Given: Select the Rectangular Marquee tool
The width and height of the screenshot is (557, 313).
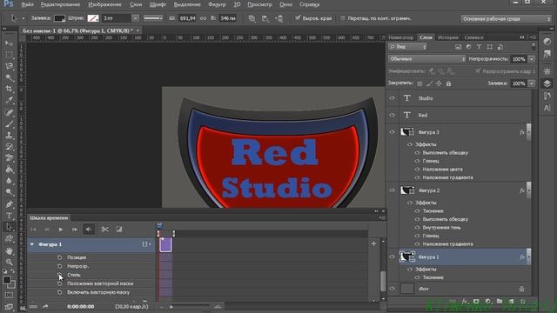Looking at the screenshot, I should tap(9, 55).
